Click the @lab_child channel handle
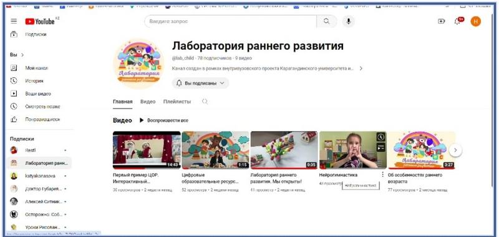Image resolution: width=499 pixels, height=237 pixels. (x=183, y=58)
